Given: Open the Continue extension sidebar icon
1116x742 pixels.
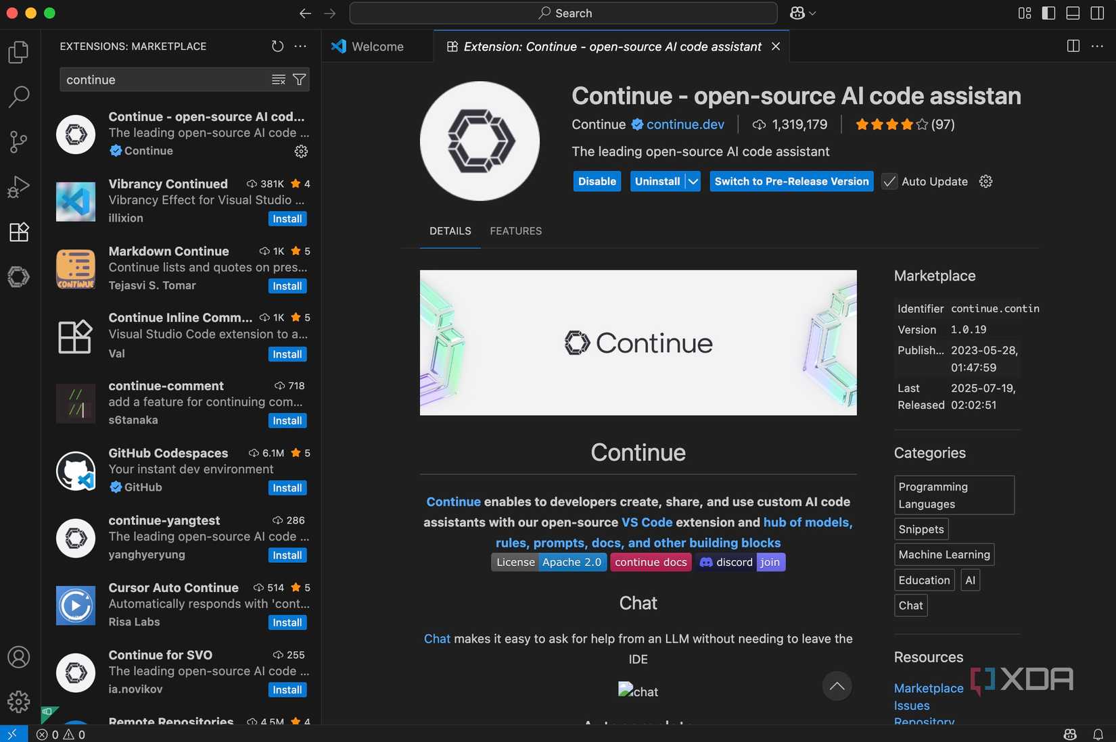Looking at the screenshot, I should 18,276.
